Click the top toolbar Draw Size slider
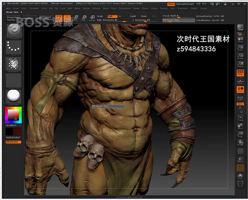 click(x=179, y=20)
